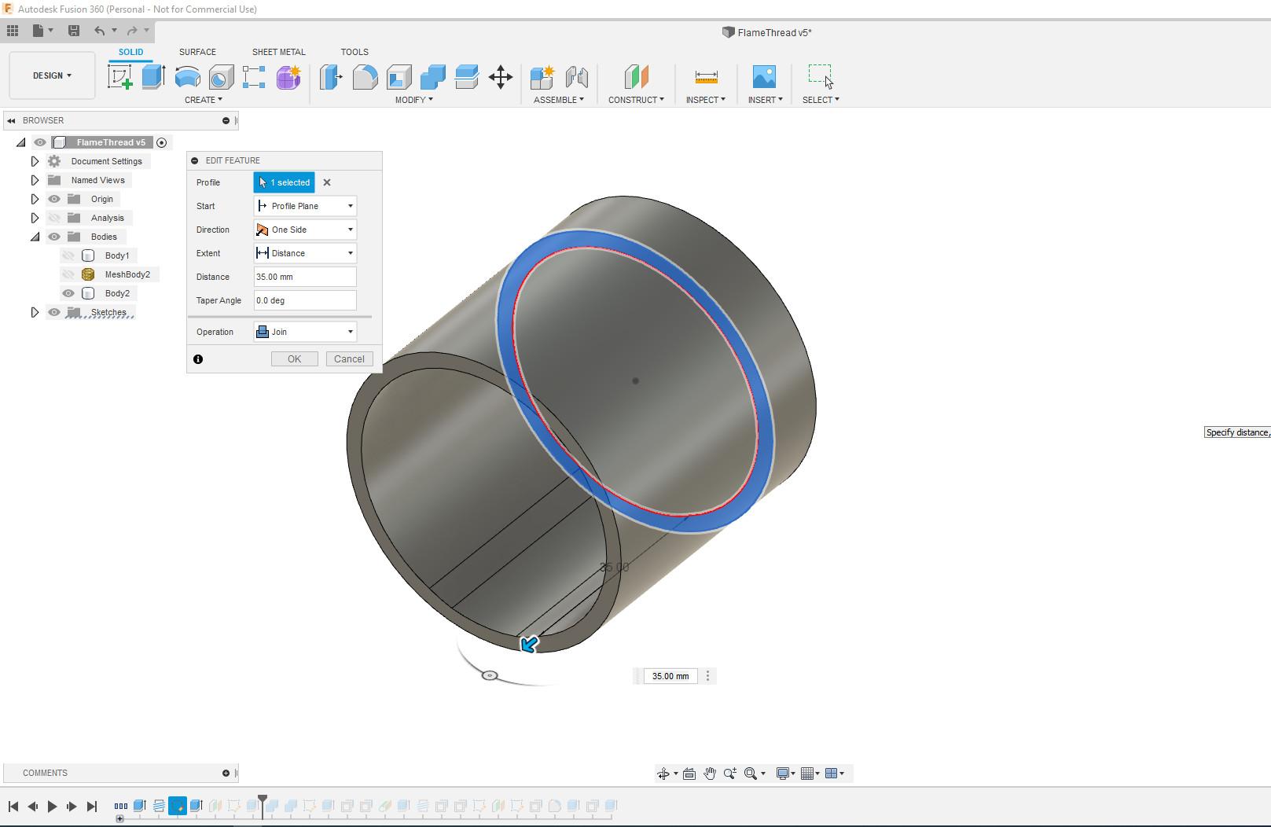Open the Direction One Side dropdown
The width and height of the screenshot is (1271, 827).
coord(305,230)
